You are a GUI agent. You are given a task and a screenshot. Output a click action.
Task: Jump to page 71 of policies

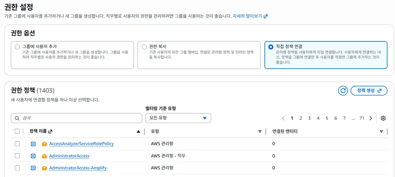point(362,118)
